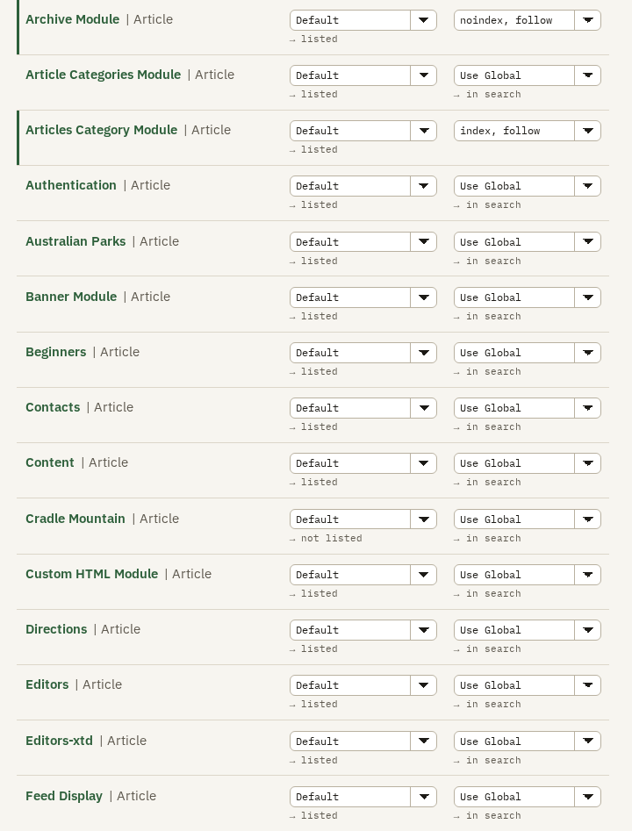The width and height of the screenshot is (632, 831).
Task: Open the Archive Module article link
Action: (73, 19)
